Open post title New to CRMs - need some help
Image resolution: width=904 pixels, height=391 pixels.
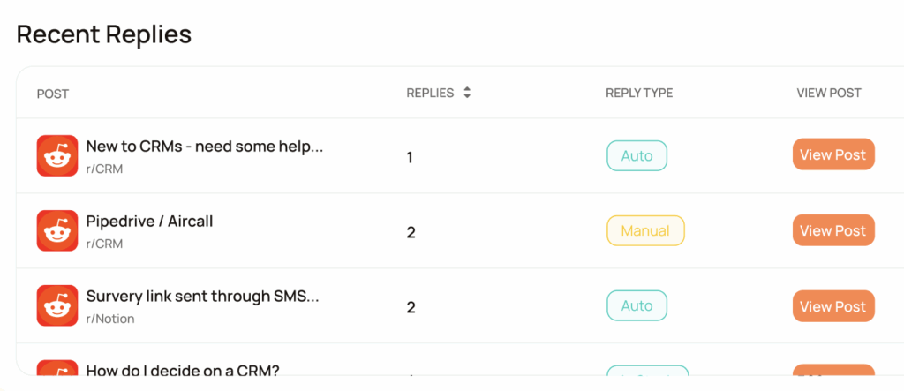point(205,147)
